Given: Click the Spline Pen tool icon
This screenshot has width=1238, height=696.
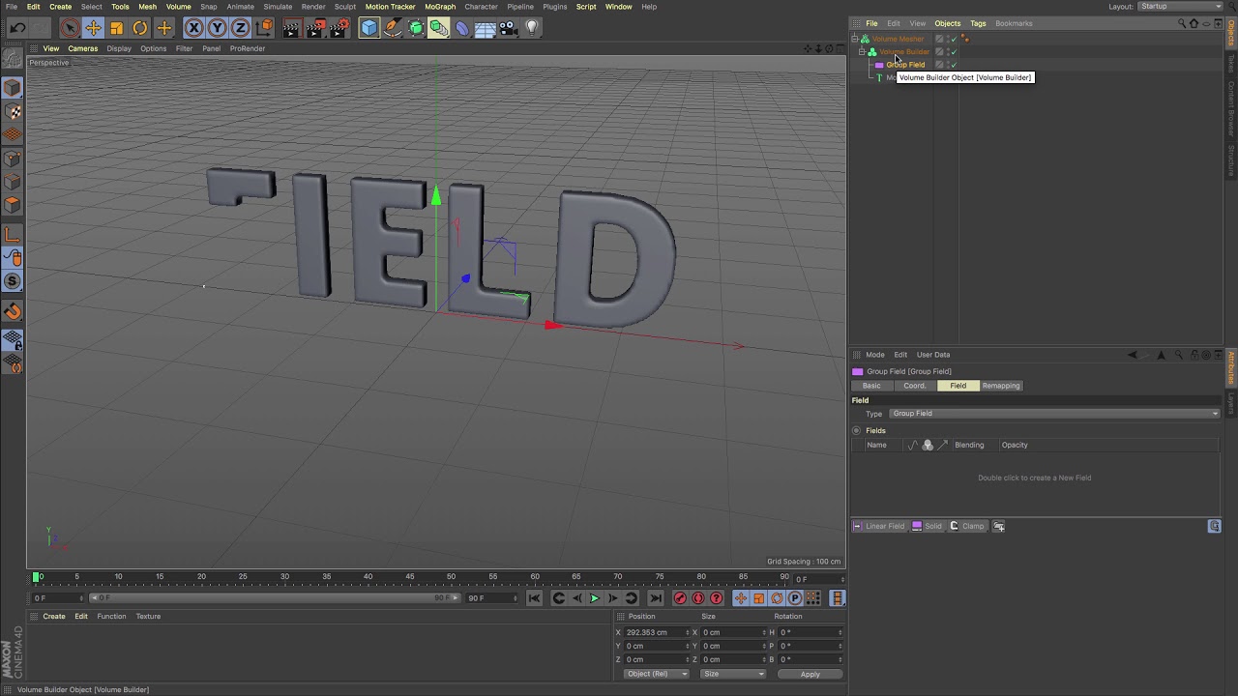Looking at the screenshot, I should tap(393, 28).
